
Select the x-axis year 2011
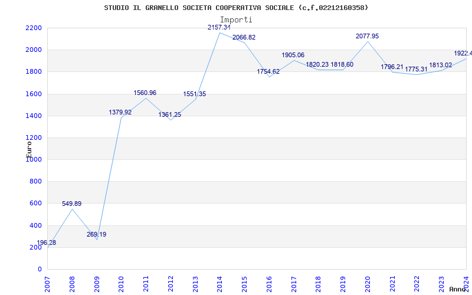coord(146,284)
